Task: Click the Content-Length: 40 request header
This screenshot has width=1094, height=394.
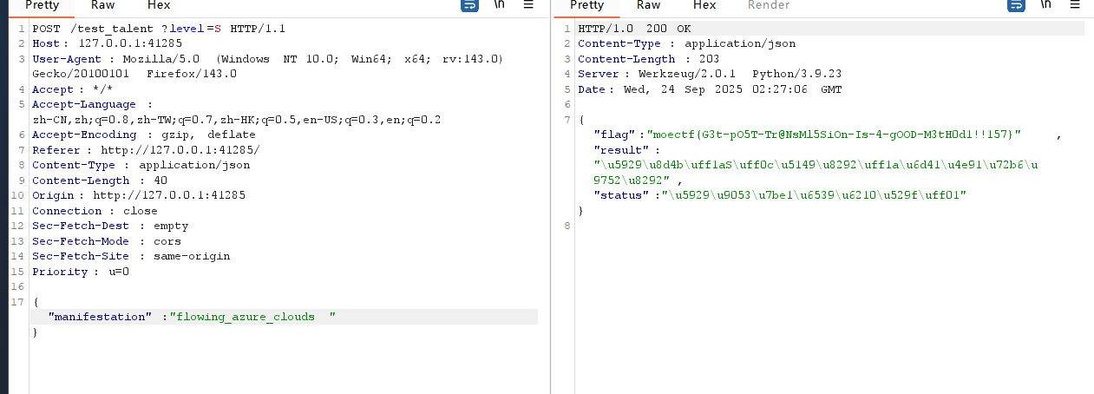Action: click(93, 181)
